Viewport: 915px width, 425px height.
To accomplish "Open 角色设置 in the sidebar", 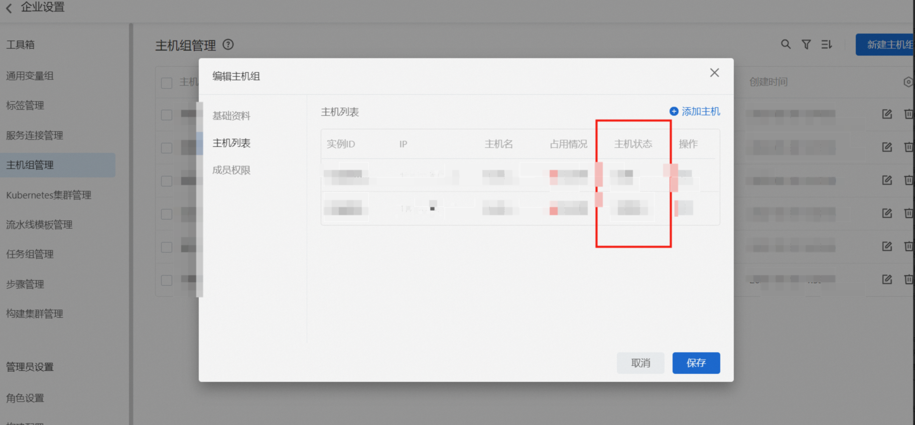I will coord(25,398).
